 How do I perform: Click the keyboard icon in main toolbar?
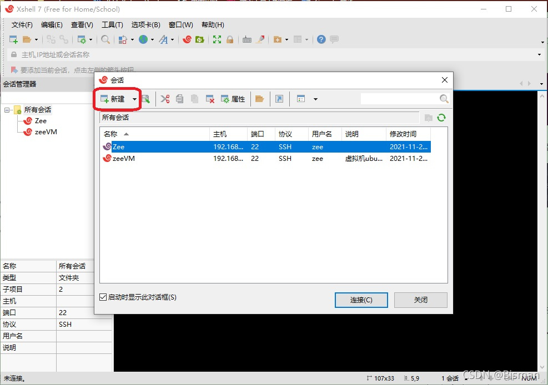coord(247,39)
